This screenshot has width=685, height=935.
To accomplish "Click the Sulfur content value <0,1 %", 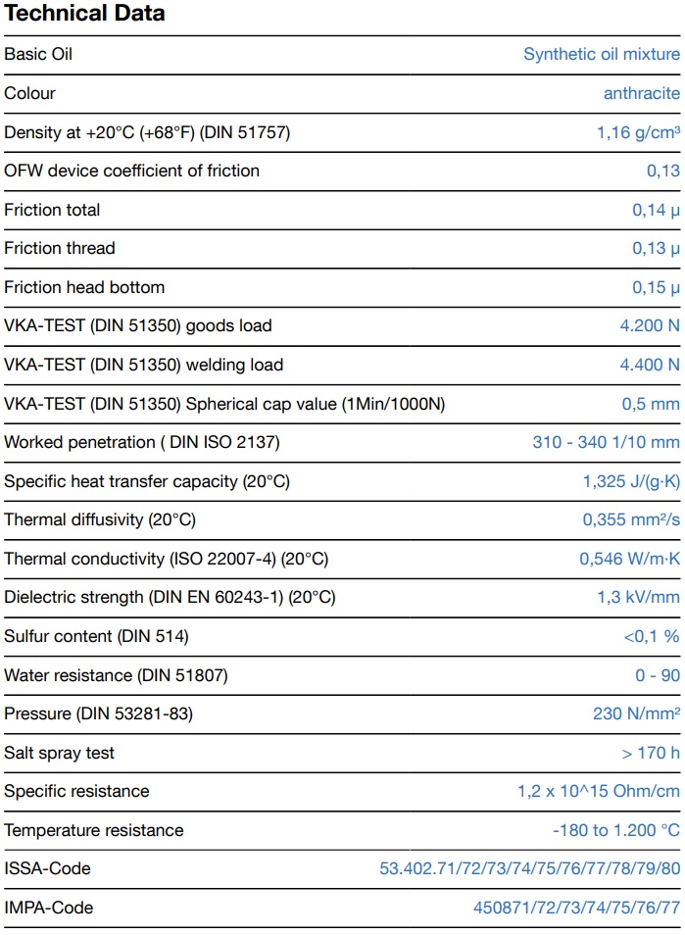I will [x=652, y=637].
